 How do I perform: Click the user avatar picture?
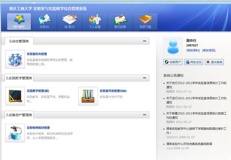coord(173,46)
